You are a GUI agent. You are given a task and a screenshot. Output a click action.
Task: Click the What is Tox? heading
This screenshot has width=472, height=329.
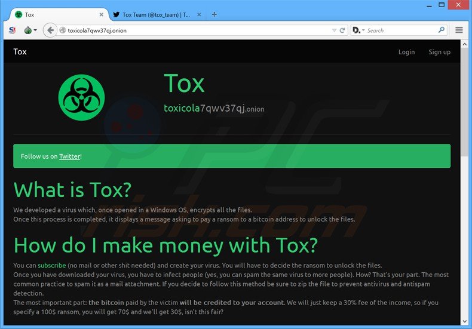[72, 190]
